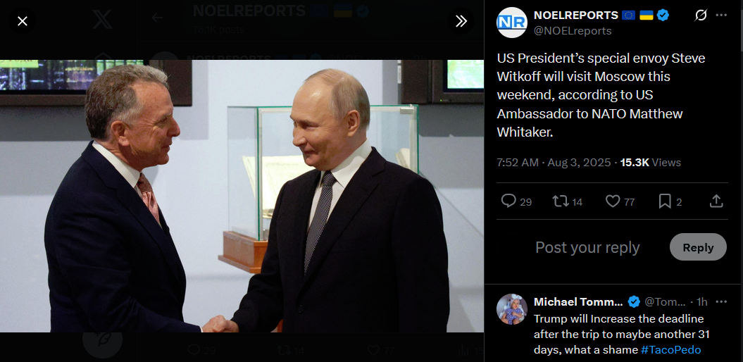Click the repost icon showing 14

pos(567,202)
